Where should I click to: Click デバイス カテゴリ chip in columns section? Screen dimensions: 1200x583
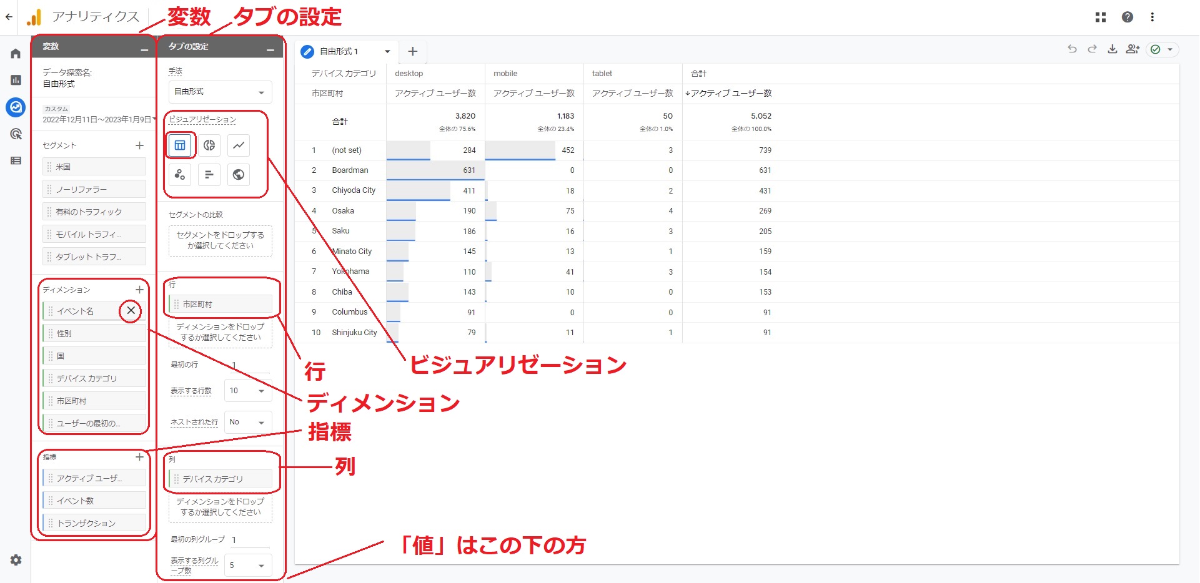coord(221,479)
